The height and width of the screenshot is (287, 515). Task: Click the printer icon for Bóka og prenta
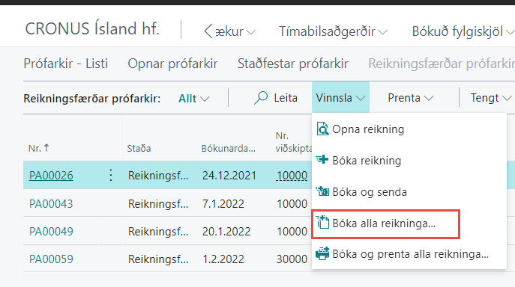click(x=322, y=253)
